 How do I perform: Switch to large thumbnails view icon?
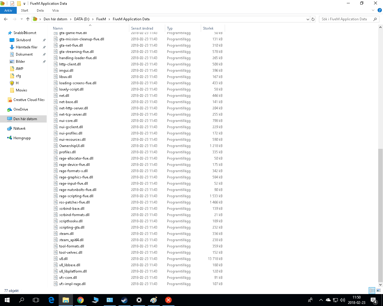pyautogui.click(x=379, y=290)
